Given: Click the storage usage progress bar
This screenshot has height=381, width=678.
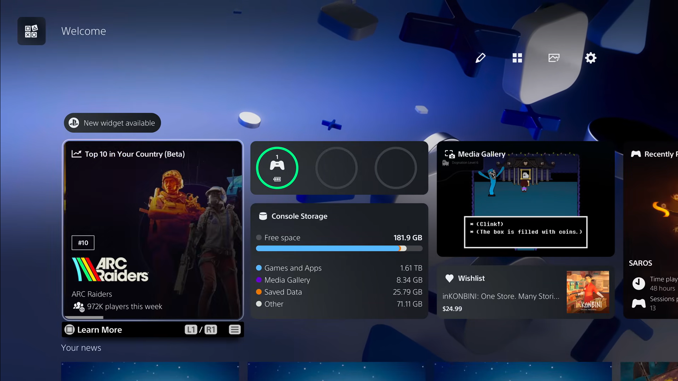Looking at the screenshot, I should pyautogui.click(x=339, y=248).
